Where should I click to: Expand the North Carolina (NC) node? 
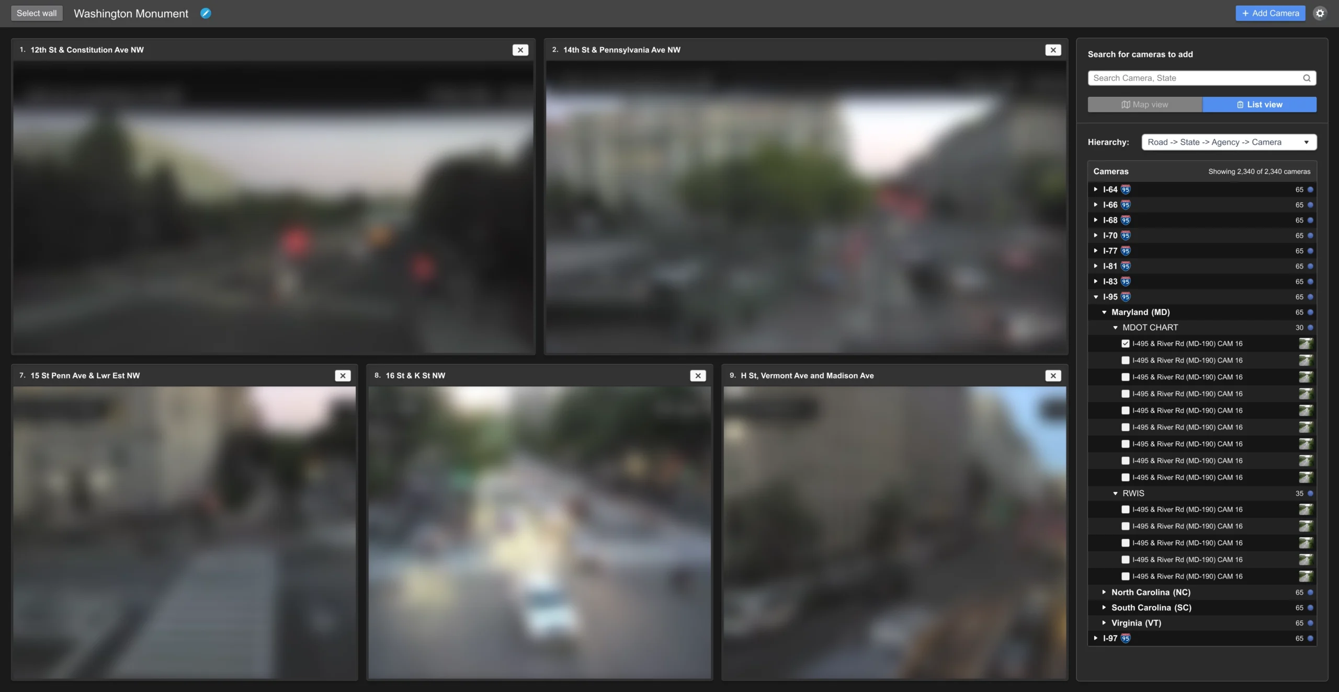tap(1104, 592)
